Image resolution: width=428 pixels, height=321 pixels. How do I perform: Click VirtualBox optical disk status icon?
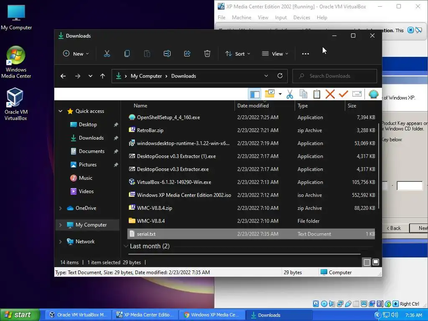[x=324, y=304]
